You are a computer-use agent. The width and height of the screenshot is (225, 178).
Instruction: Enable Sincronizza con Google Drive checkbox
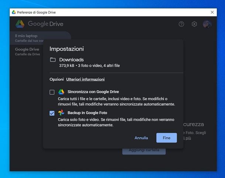click(x=52, y=92)
